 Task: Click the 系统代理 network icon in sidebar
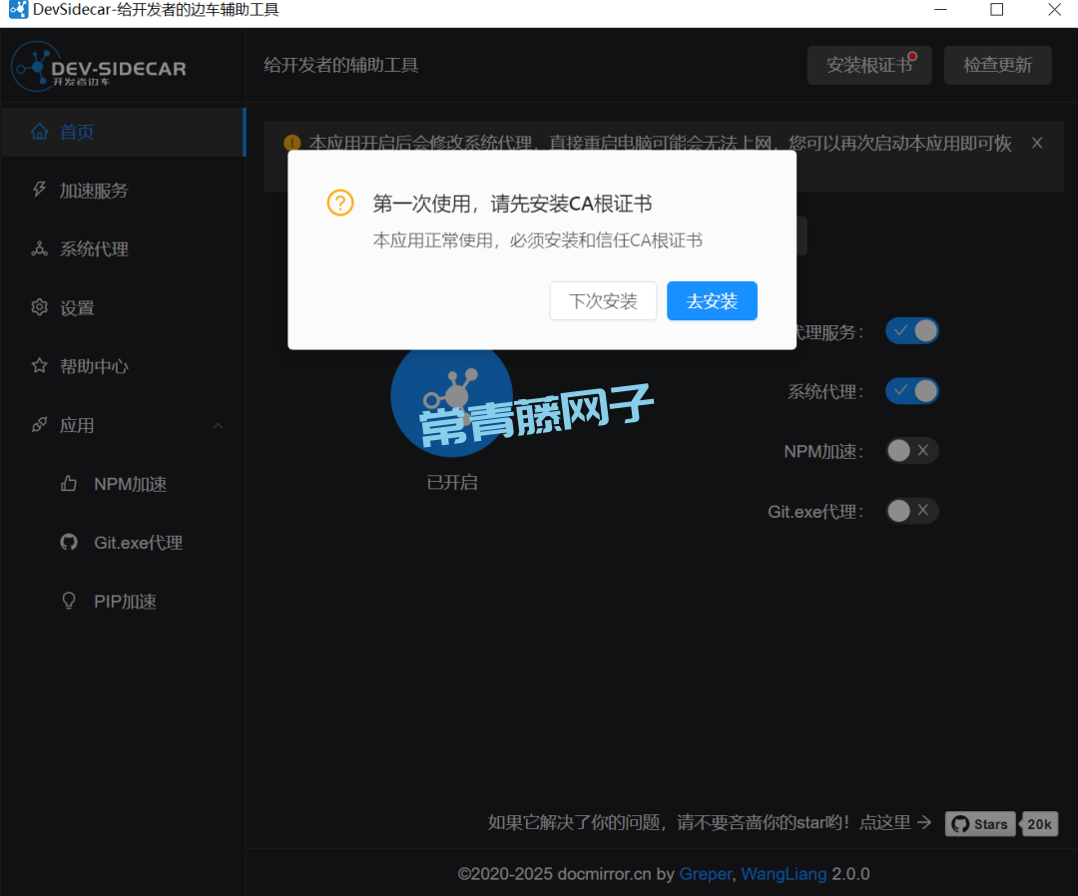point(40,249)
